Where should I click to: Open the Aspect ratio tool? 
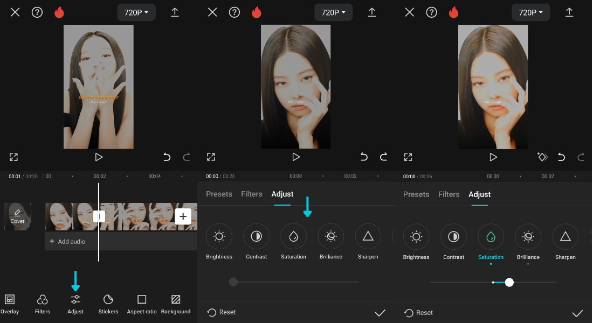coord(142,305)
